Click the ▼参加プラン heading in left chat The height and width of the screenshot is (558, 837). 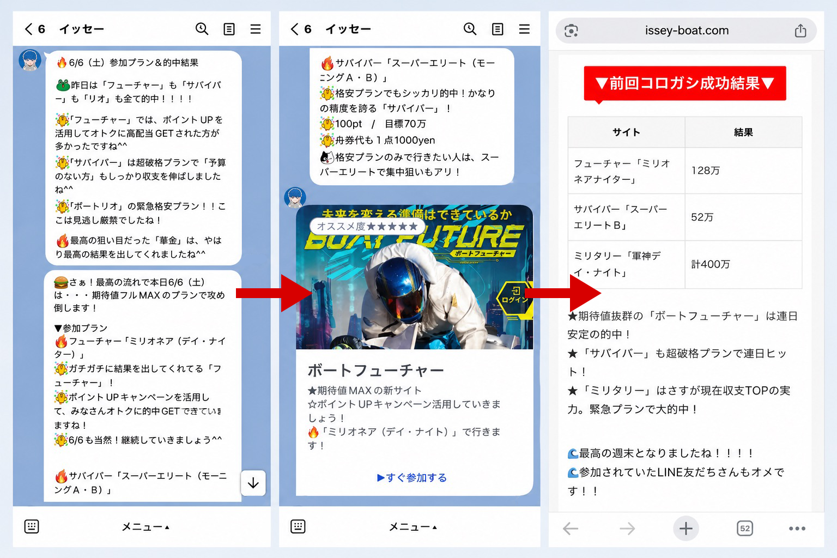81,328
